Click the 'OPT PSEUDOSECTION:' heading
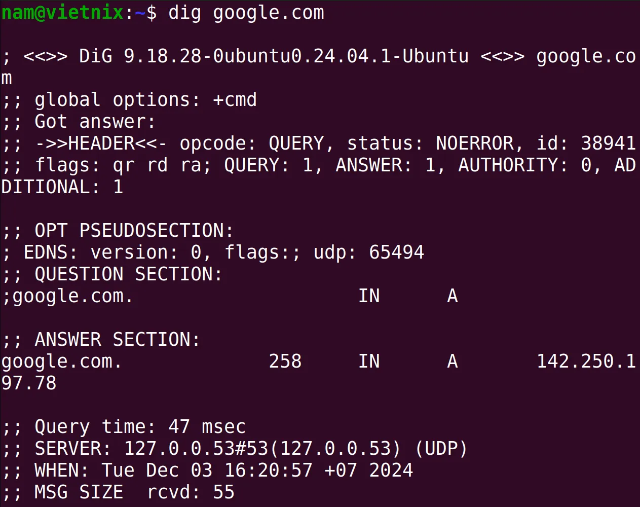Viewport: 640px width, 507px height. point(134,231)
